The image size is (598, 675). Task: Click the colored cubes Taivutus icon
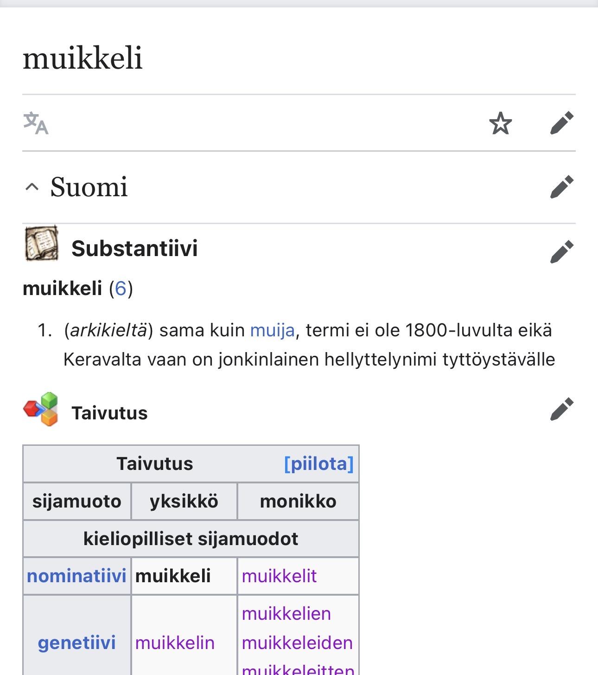[41, 409]
